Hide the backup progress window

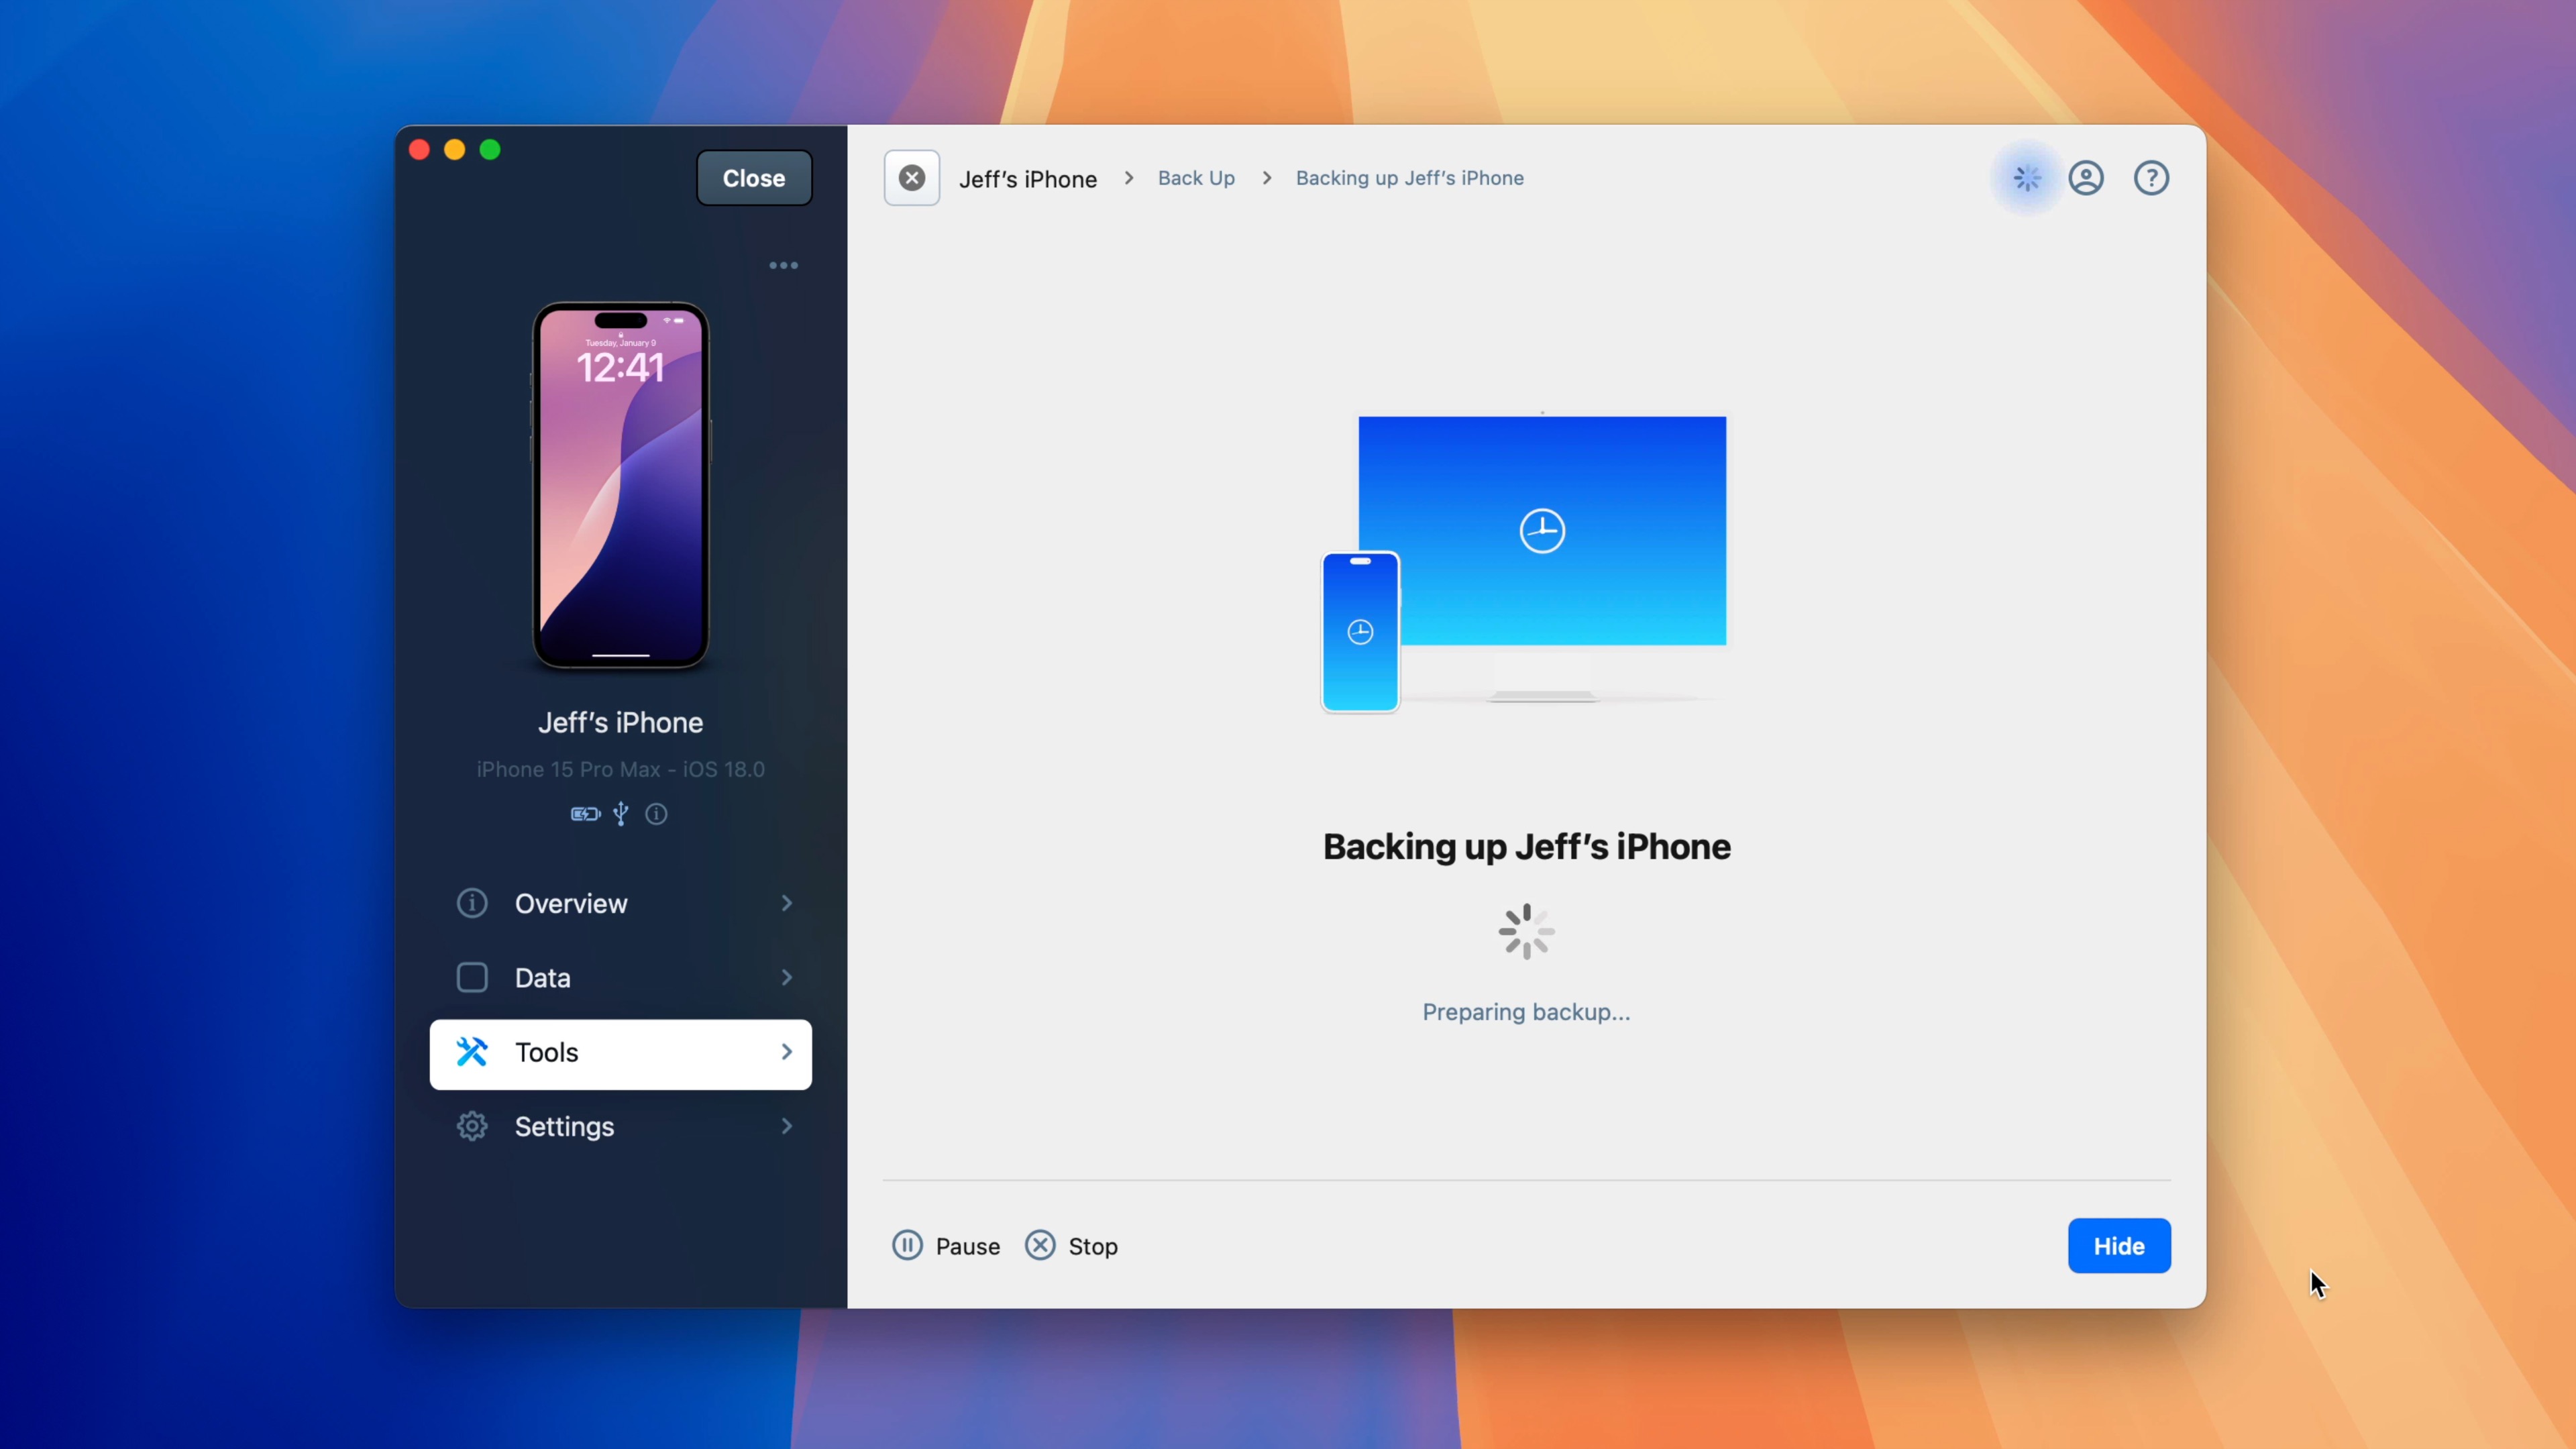(x=2119, y=1245)
